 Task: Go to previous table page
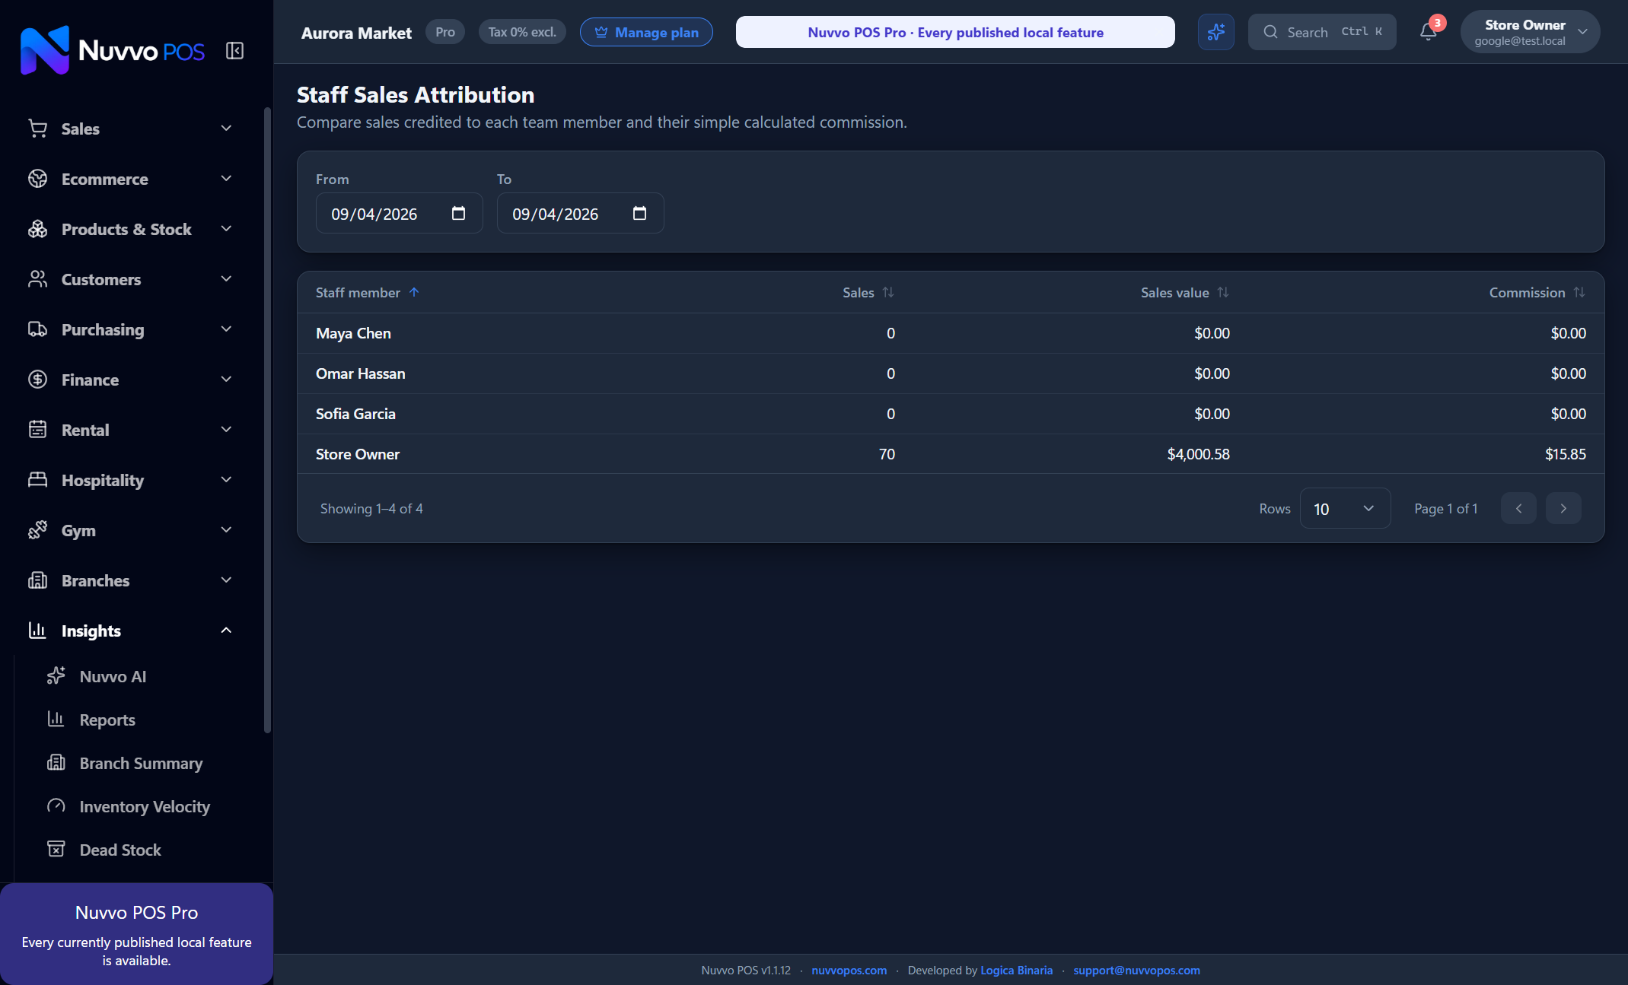click(x=1518, y=508)
